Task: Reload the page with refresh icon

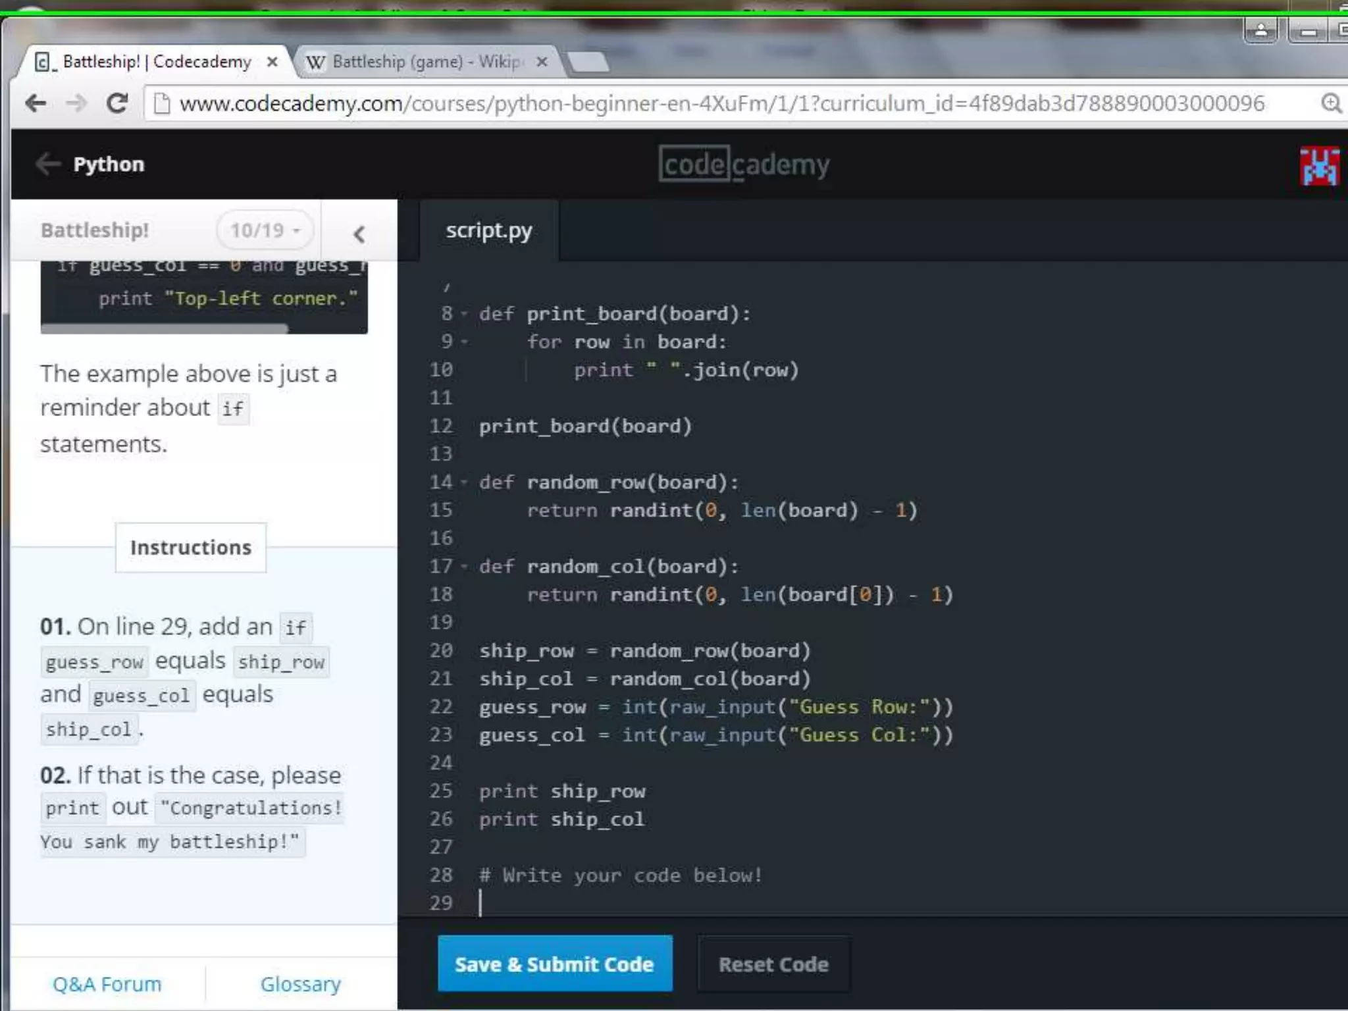Action: [x=117, y=103]
